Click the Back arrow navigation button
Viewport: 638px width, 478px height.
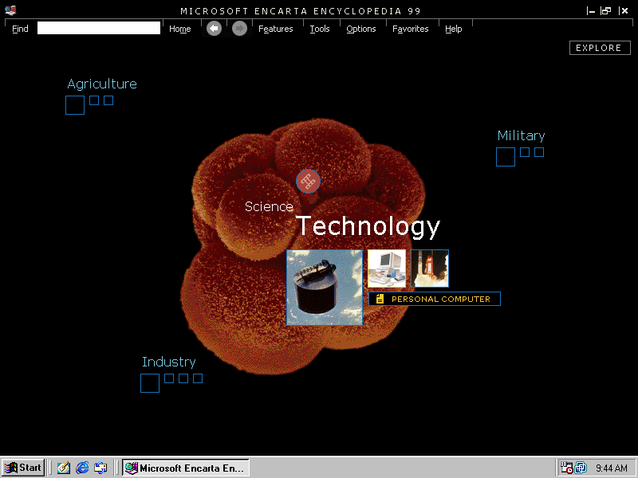[x=214, y=29]
